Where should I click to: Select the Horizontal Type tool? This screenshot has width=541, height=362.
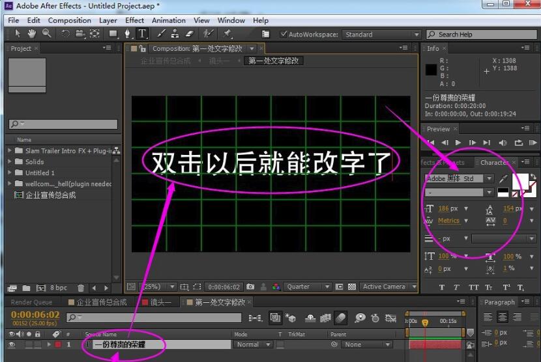pyautogui.click(x=142, y=34)
